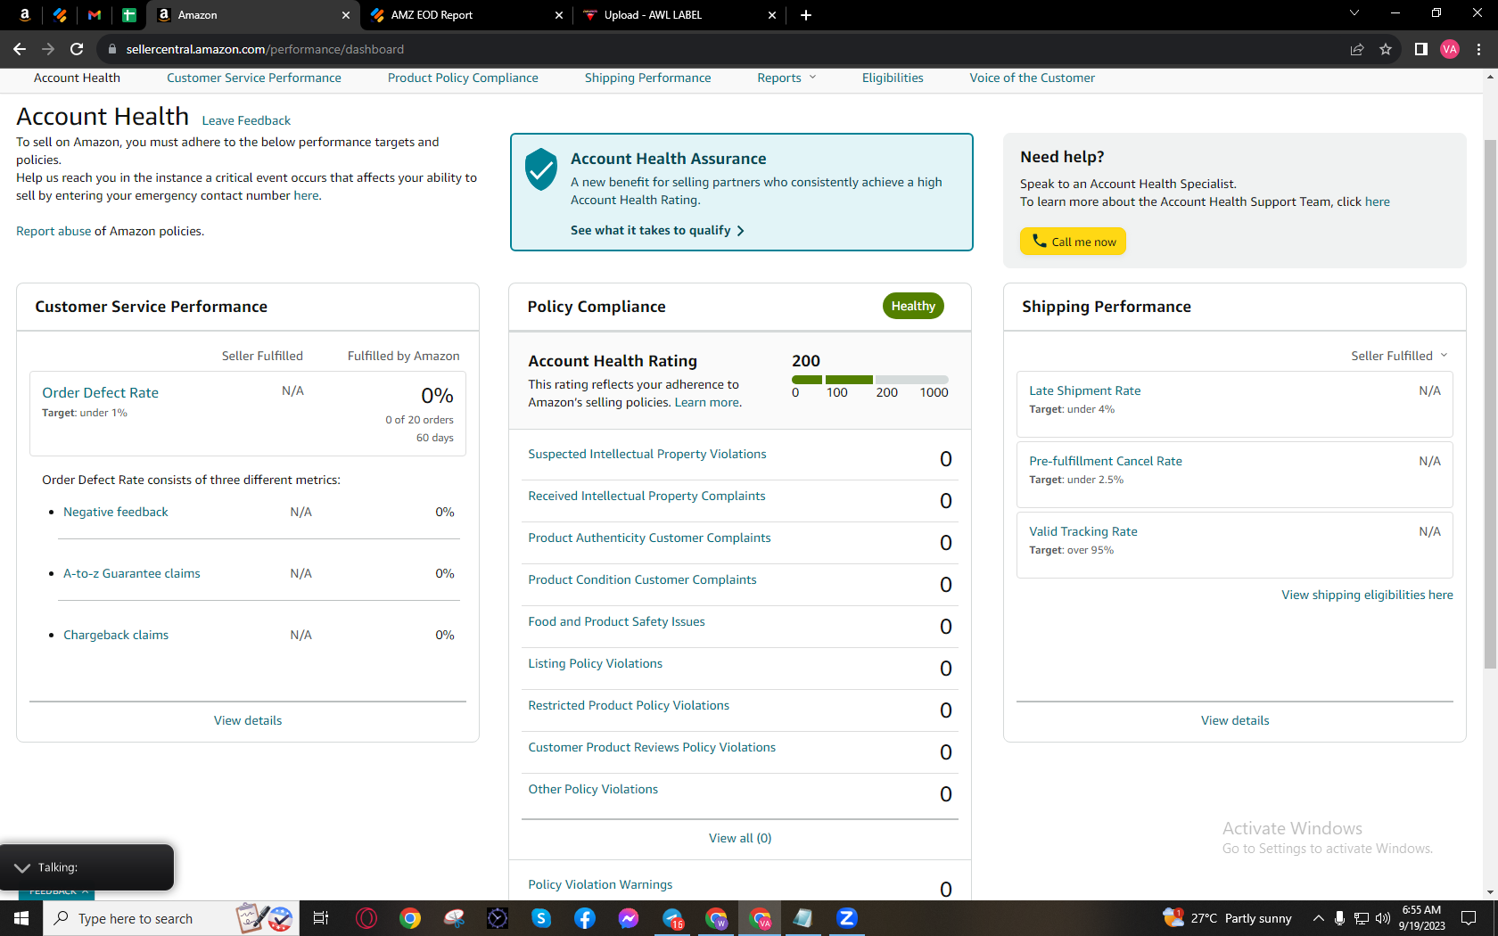Expand the Reports menu
The width and height of the screenshot is (1498, 936).
point(786,78)
